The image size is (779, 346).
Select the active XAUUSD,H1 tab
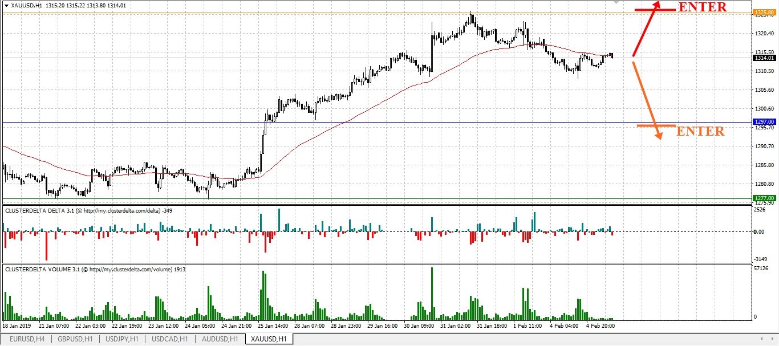point(269,339)
